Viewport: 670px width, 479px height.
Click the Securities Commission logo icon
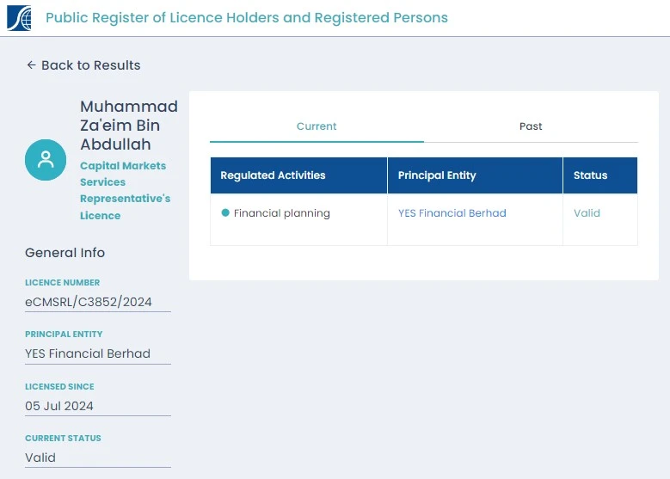coord(19,18)
